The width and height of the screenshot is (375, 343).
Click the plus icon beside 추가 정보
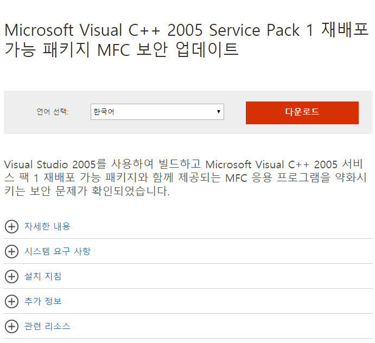click(11, 301)
